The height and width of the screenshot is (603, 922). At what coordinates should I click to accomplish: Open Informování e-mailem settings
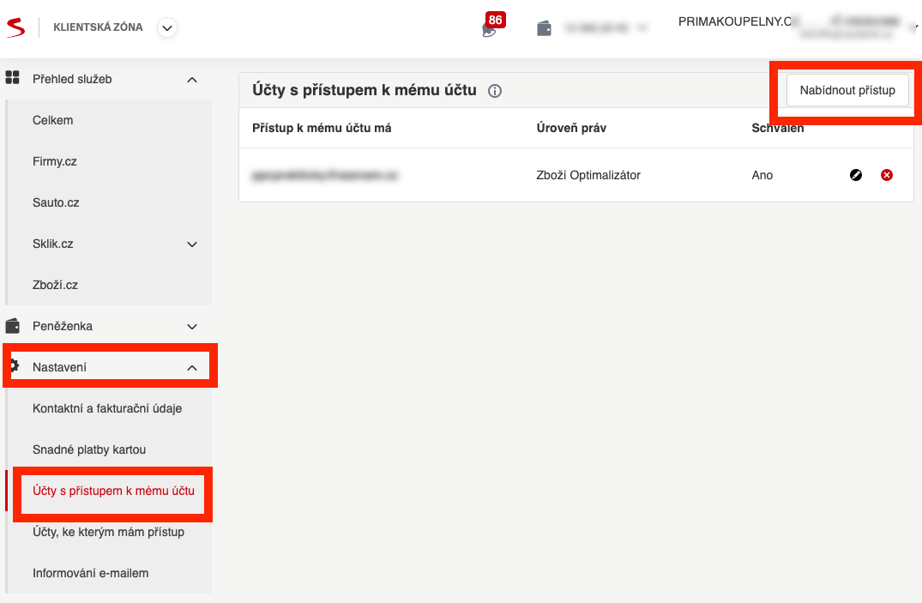(x=91, y=573)
